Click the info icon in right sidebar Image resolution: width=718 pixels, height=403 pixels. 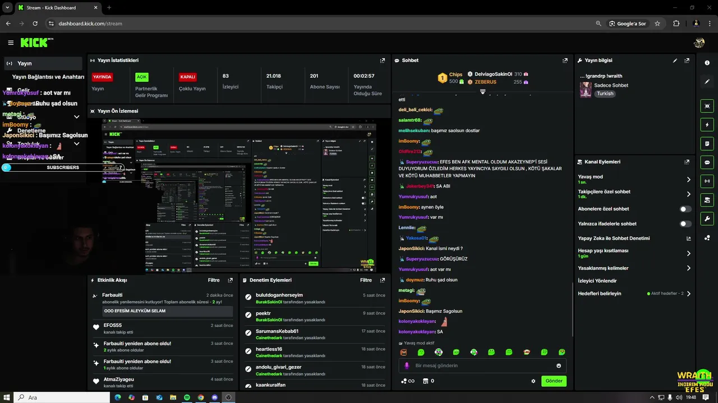coord(707,63)
